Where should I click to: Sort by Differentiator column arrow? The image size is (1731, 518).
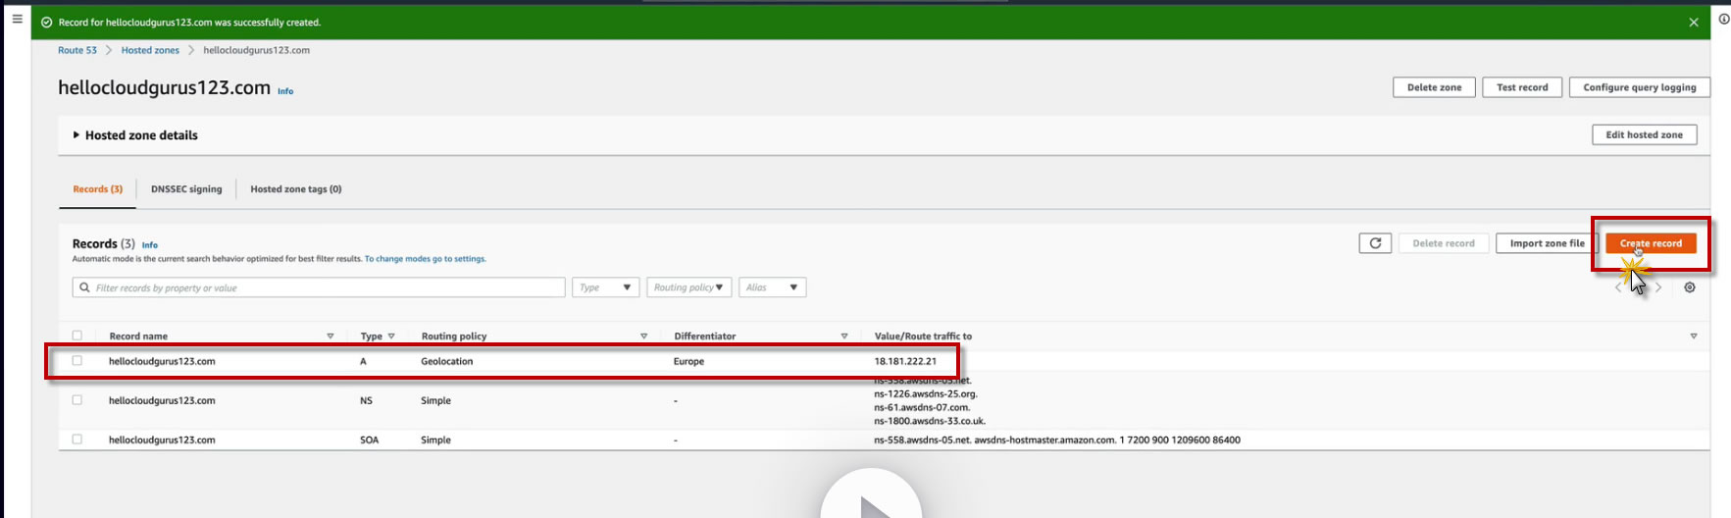point(844,337)
